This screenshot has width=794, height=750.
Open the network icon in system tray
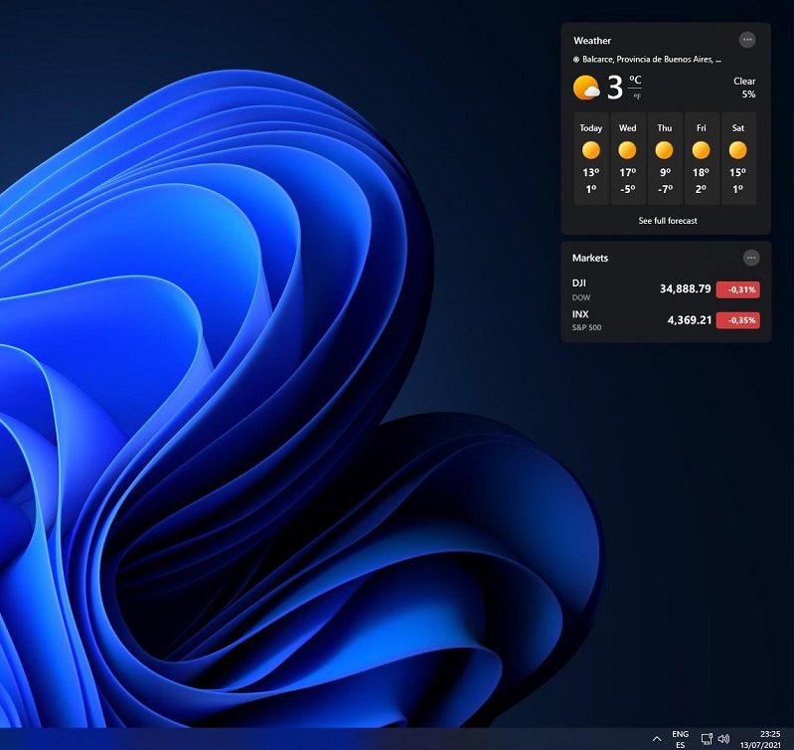[706, 739]
